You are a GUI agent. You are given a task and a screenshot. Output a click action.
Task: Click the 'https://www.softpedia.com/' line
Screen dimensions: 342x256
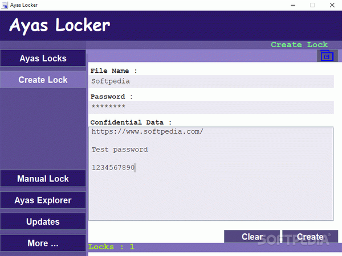[x=148, y=131]
